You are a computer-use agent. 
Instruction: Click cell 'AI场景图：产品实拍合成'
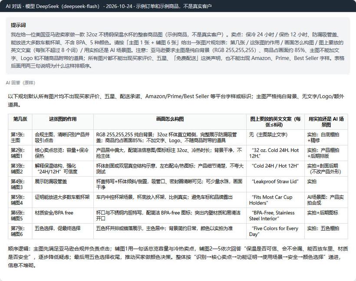point(326,200)
